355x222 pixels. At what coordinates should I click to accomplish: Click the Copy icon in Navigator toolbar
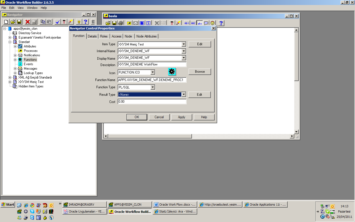43,22
